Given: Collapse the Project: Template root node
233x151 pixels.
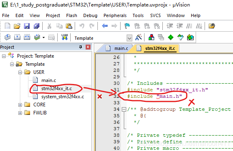Looking at the screenshot, I should [x=4, y=56].
